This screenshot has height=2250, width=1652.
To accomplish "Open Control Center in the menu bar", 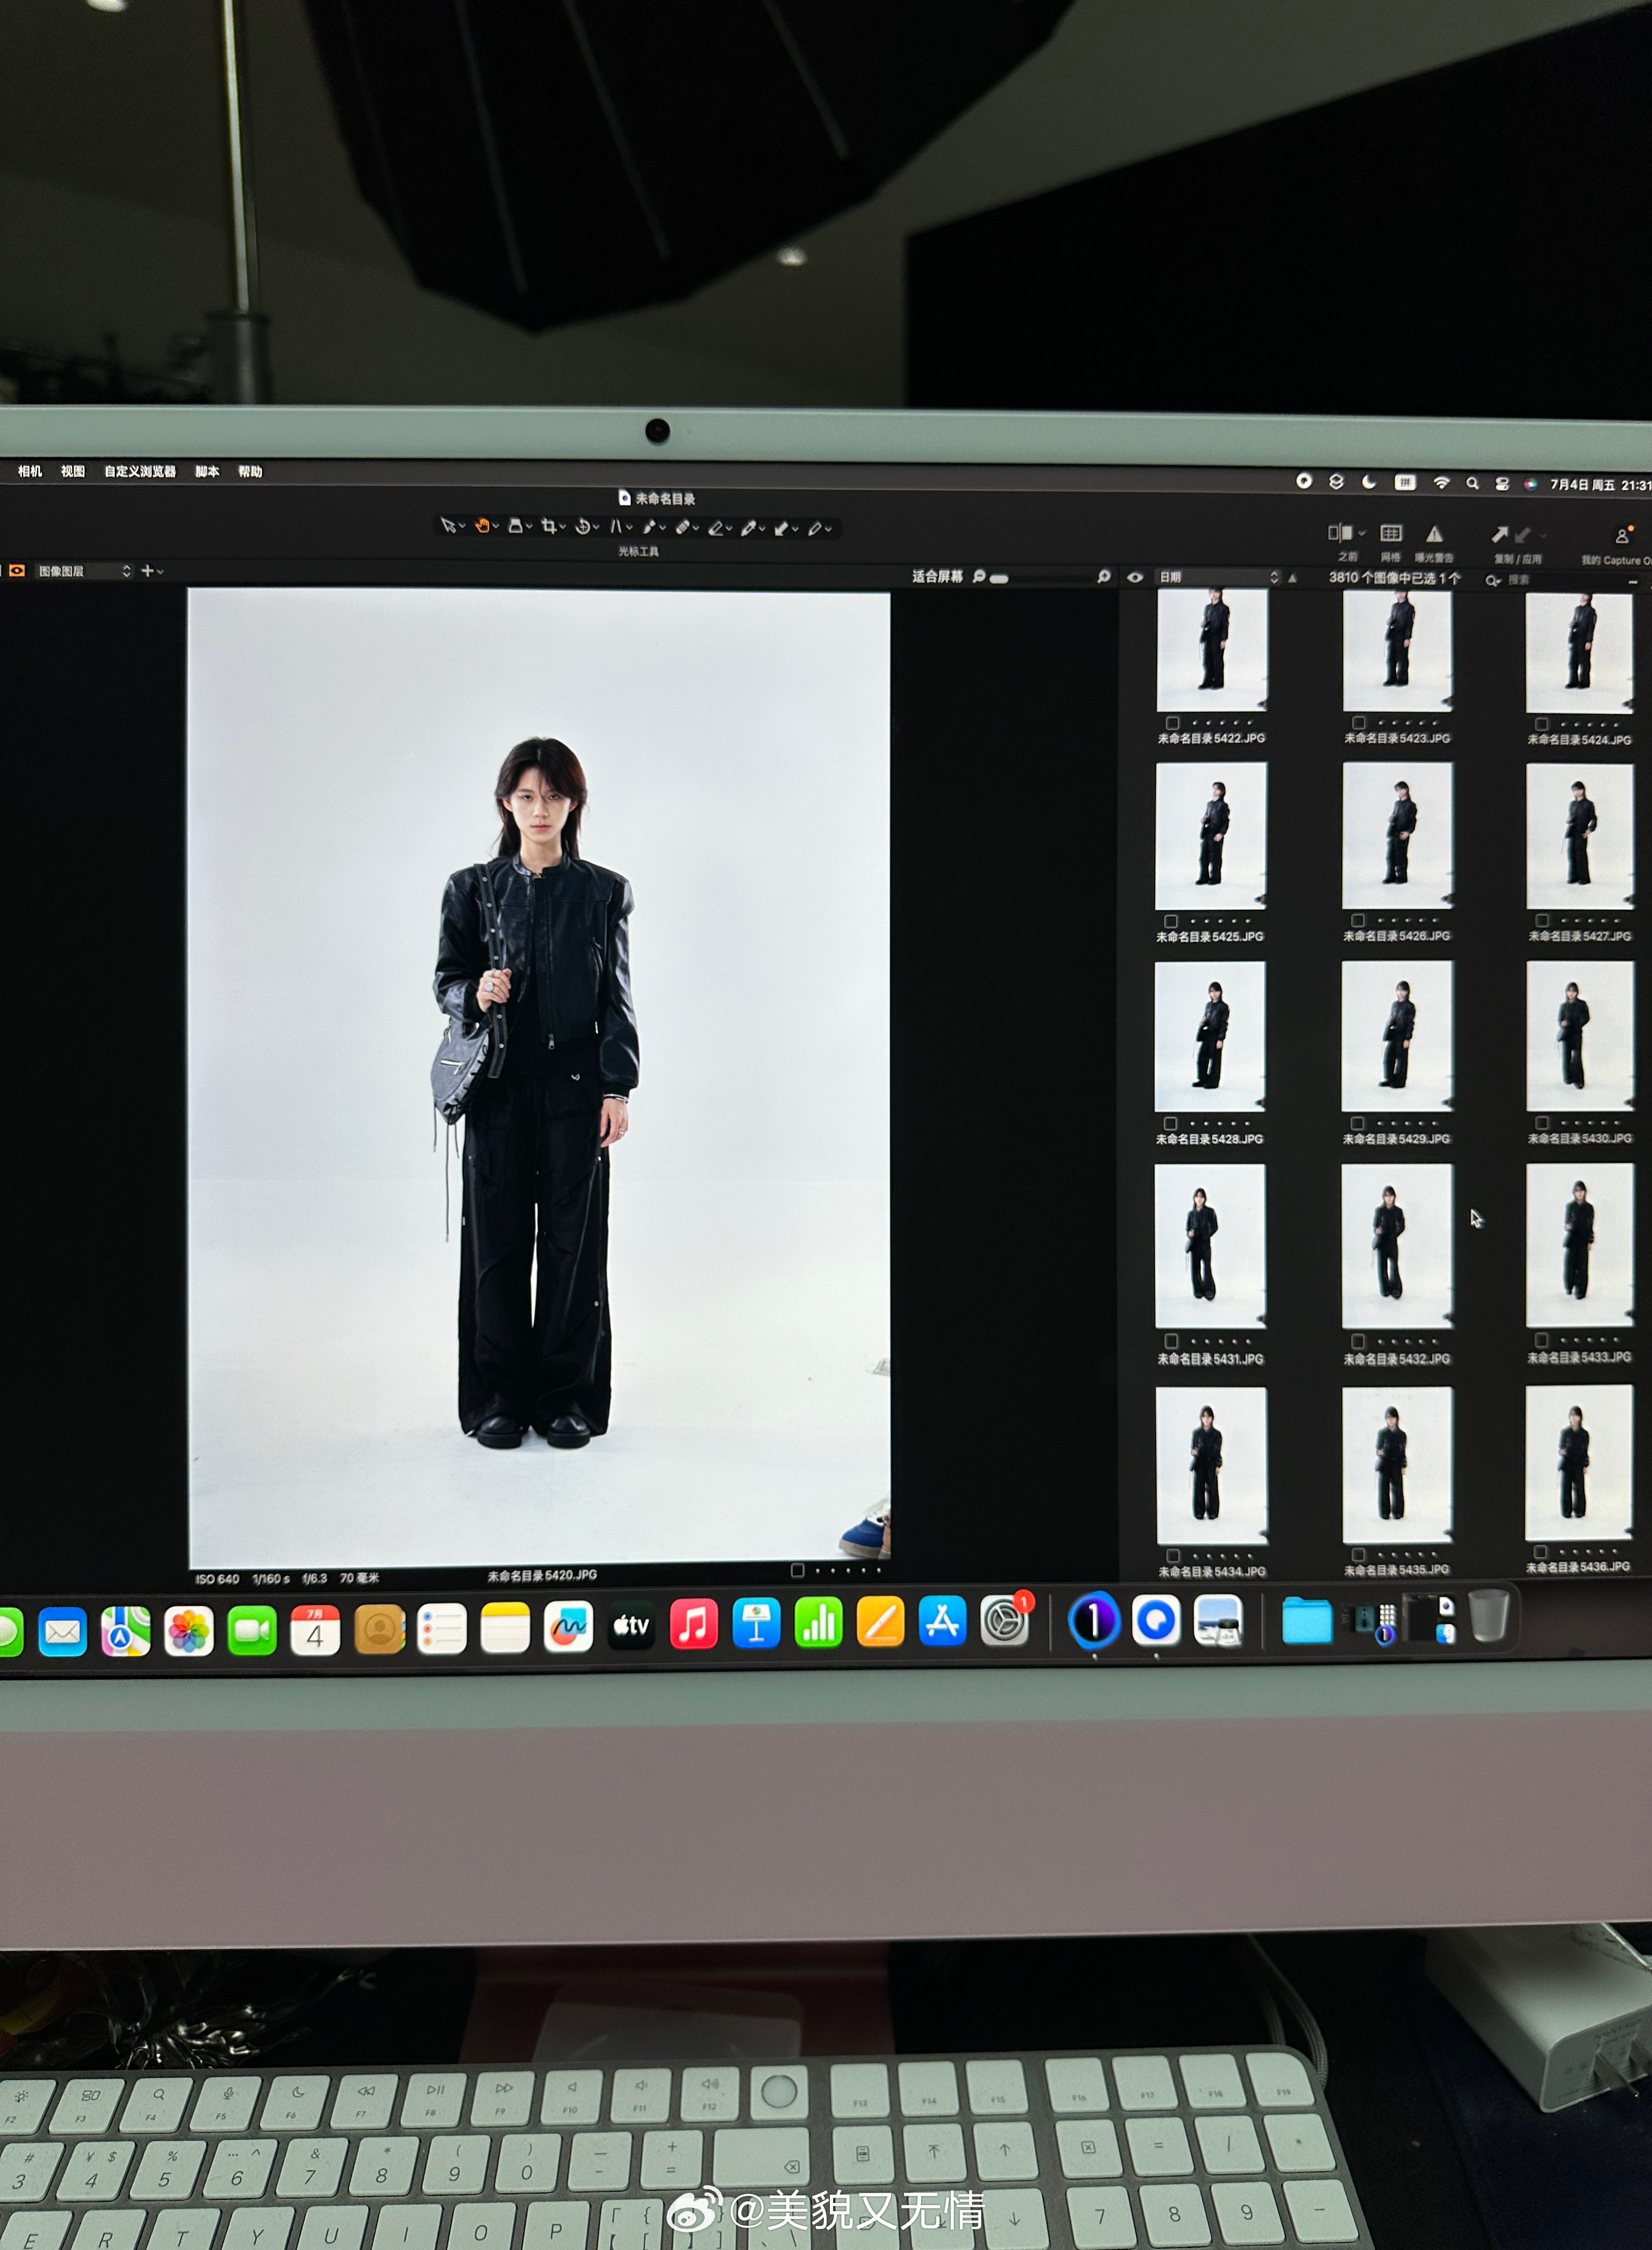I will click(1501, 483).
